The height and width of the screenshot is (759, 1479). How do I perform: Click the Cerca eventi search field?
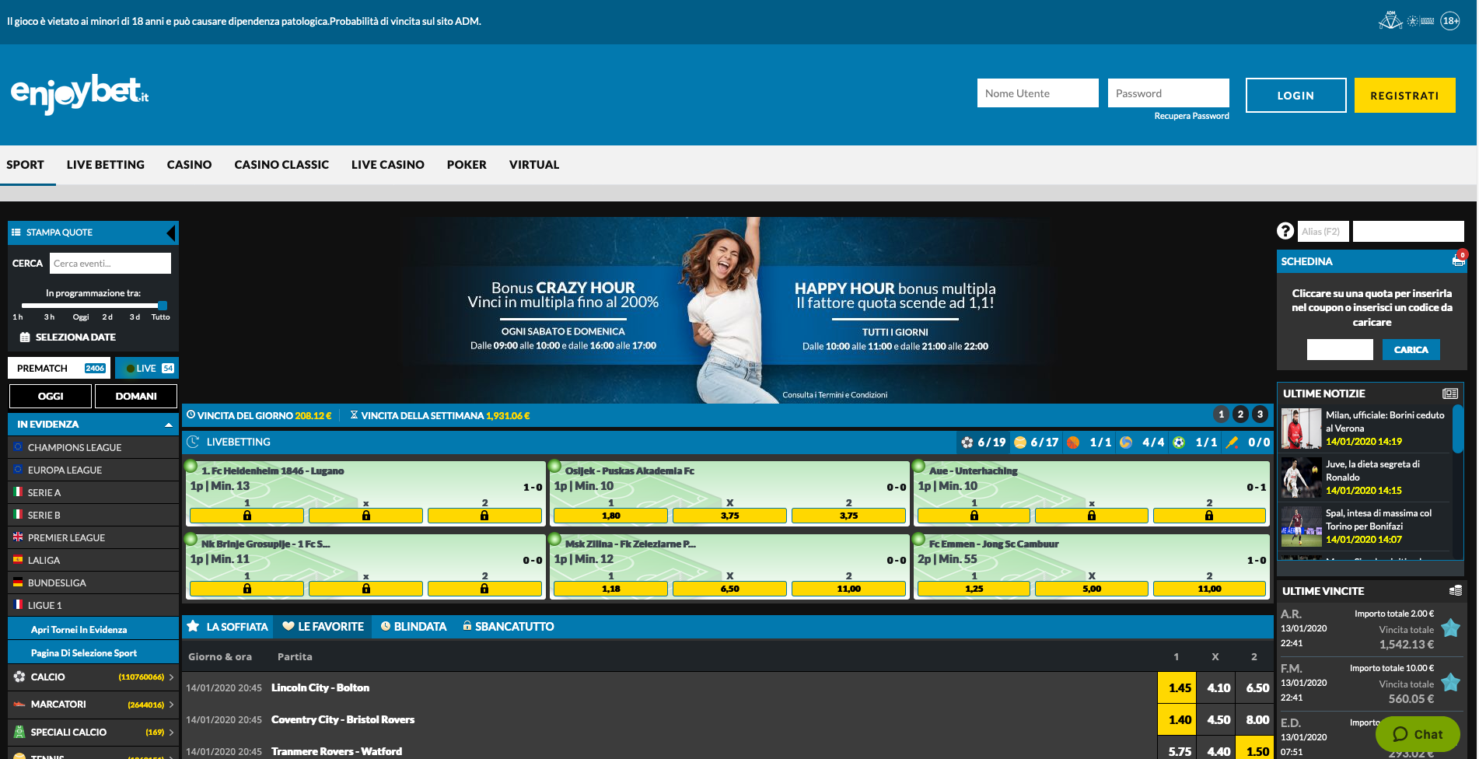110,264
